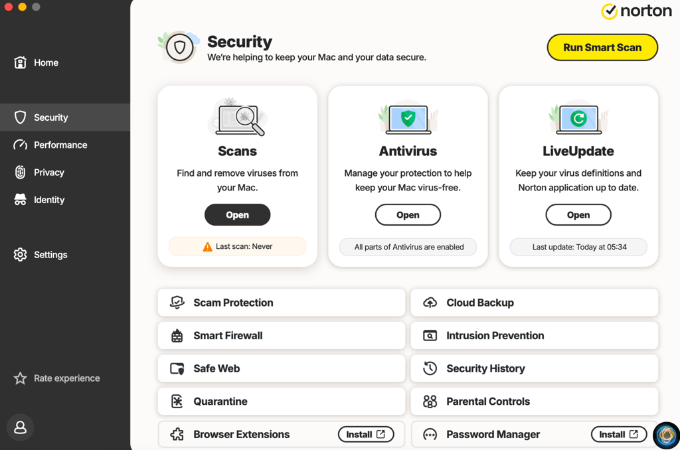This screenshot has width=680, height=450.
Task: Select Security in the sidebar
Action: pyautogui.click(x=65, y=117)
